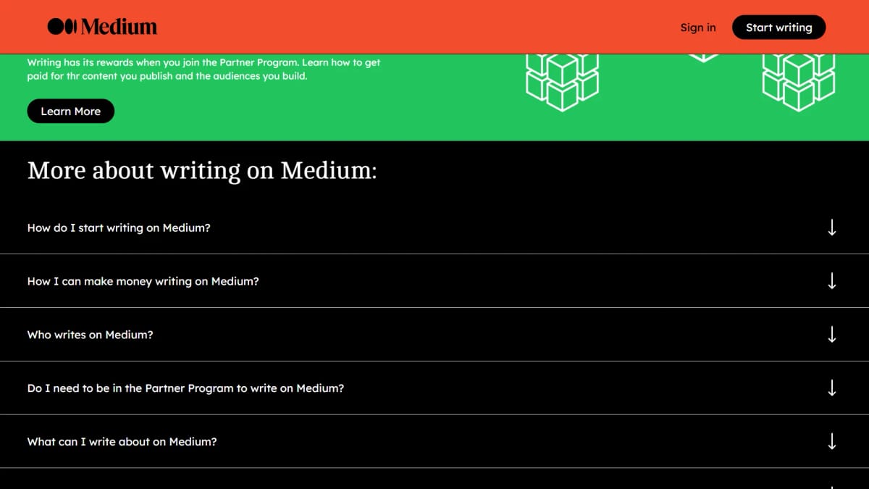Click the 'More about writing on Medium:' heading
This screenshot has width=869, height=489.
pos(202,171)
